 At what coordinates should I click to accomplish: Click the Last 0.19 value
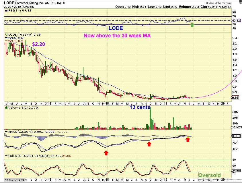click(x=170, y=7)
